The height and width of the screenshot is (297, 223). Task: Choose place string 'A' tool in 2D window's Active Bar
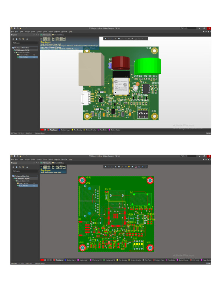click(x=142, y=167)
